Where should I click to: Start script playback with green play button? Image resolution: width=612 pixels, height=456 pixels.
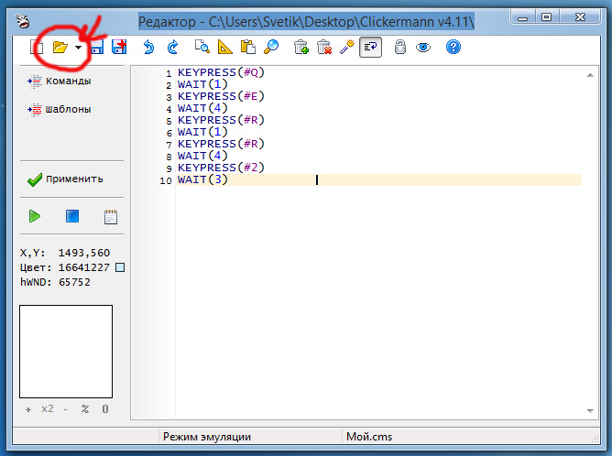[34, 216]
